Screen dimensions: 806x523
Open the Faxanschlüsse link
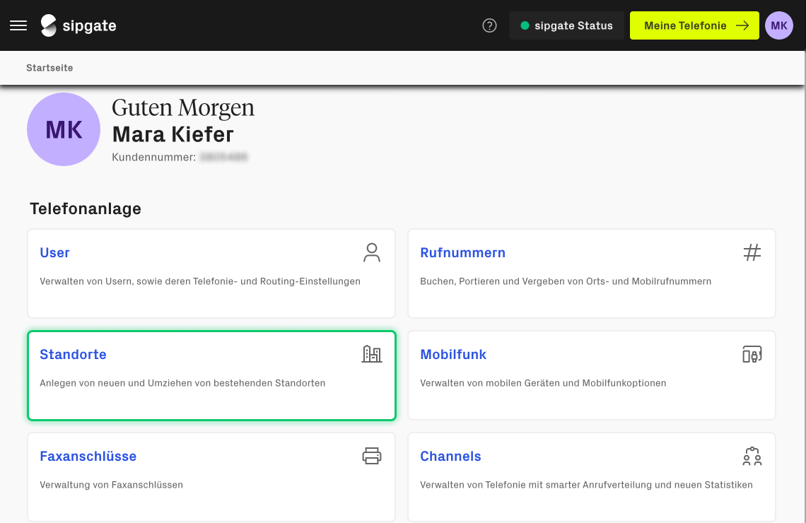(x=88, y=457)
